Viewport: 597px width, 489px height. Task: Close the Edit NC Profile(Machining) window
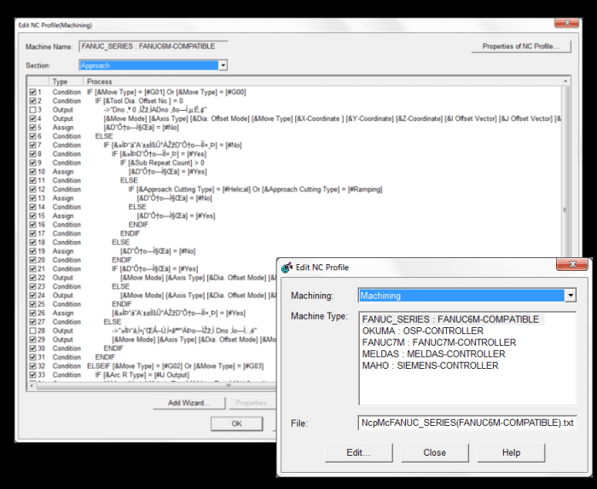point(567,23)
